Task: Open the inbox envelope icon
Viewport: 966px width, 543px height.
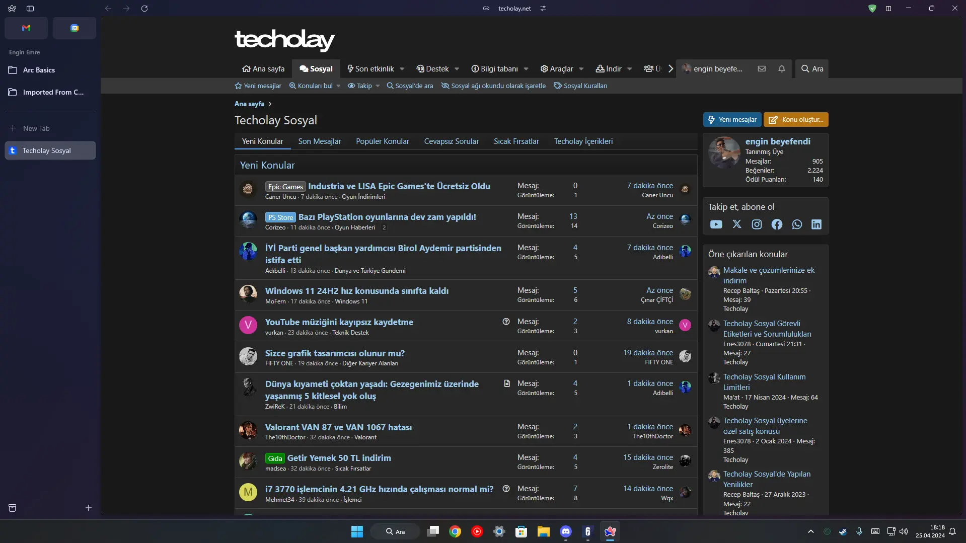Action: point(762,69)
